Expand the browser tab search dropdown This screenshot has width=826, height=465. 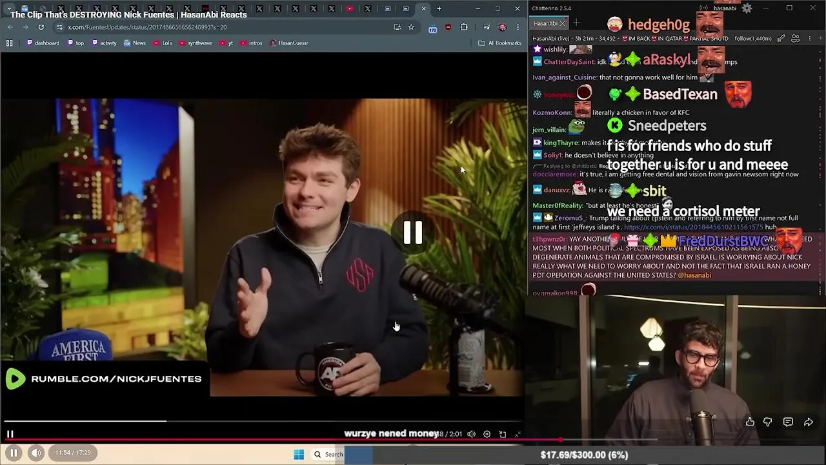pyautogui.click(x=9, y=8)
